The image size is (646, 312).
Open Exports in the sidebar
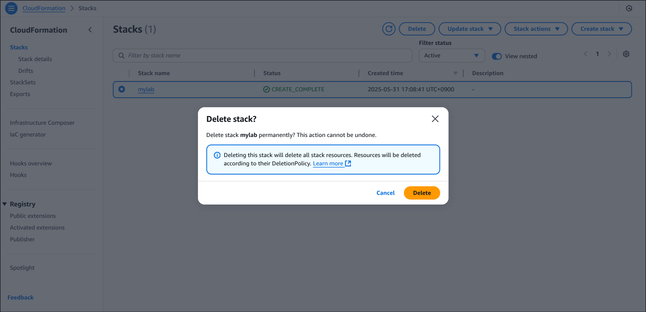pyautogui.click(x=20, y=94)
